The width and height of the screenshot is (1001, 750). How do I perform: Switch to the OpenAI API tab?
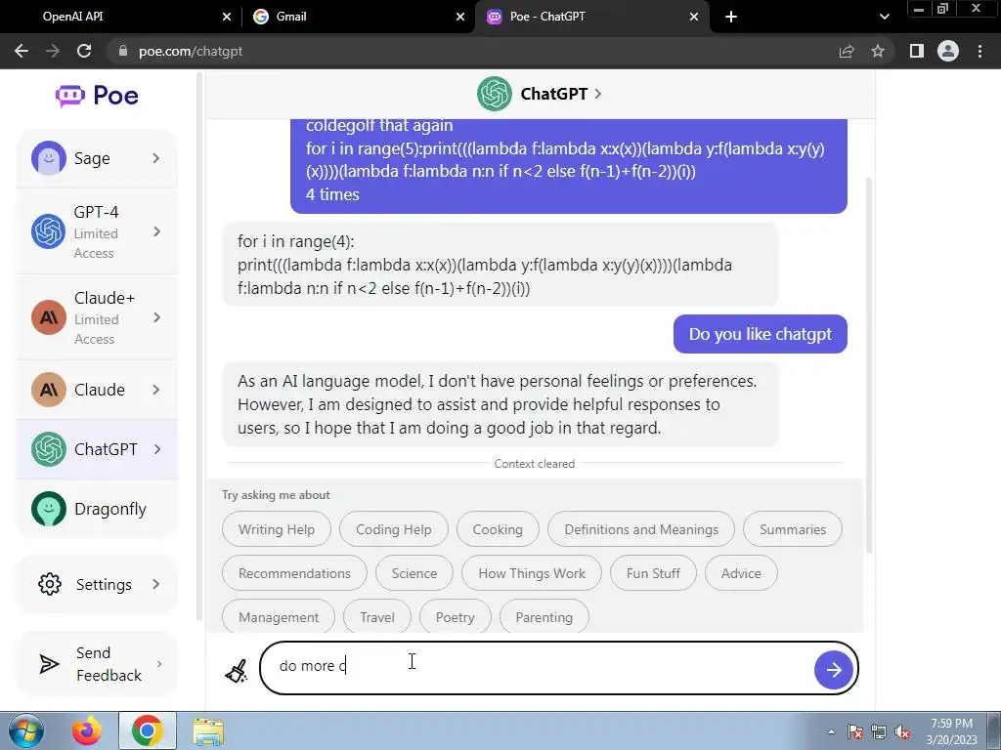tap(121, 17)
